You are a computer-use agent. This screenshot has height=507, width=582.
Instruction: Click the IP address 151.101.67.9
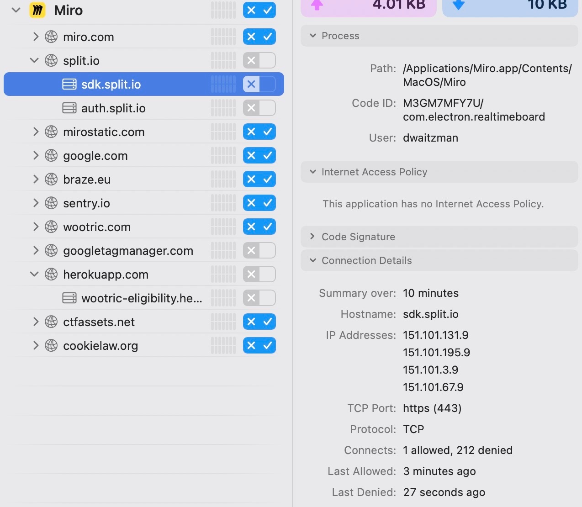(x=433, y=387)
